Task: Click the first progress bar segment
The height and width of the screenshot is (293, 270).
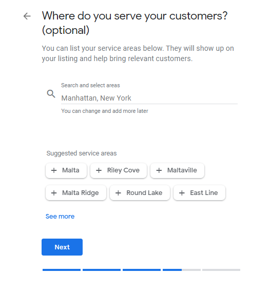Action: pos(62,270)
